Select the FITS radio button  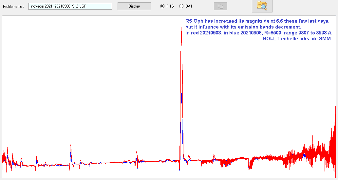[x=162, y=6]
